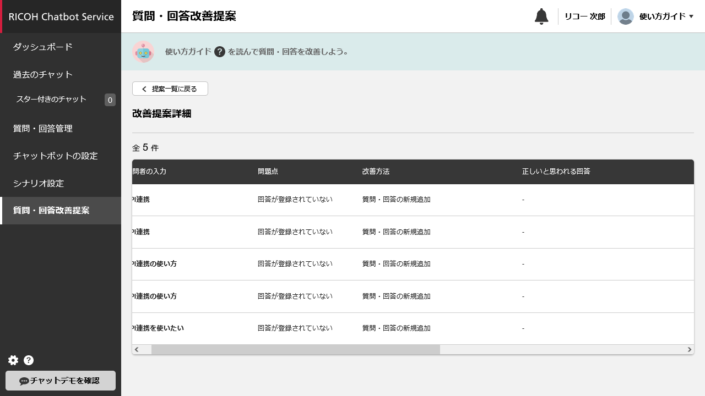Click the help question mark in sidebar

(x=29, y=360)
